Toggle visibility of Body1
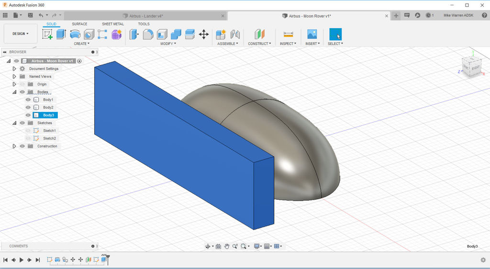The width and height of the screenshot is (490, 269). click(28, 99)
